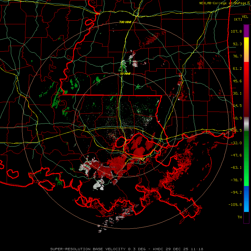This screenshot has height=251, width=251.
Task: Click the 76.7 velocity scale value
Action: pos(237,56)
